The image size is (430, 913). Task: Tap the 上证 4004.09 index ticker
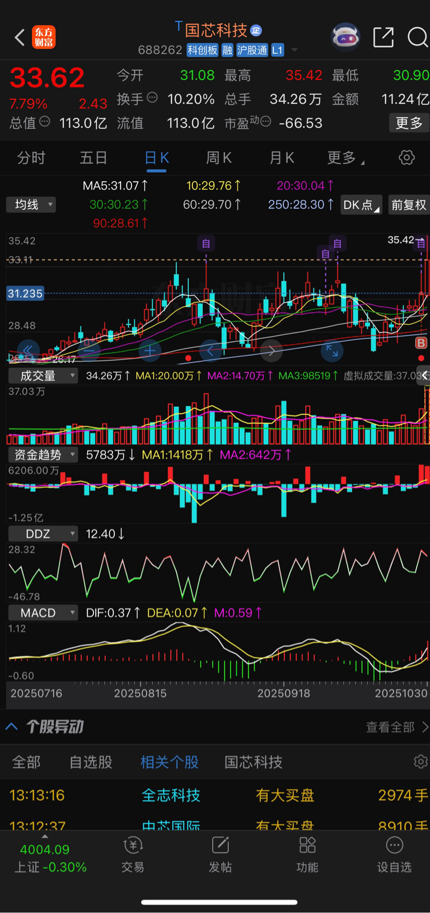pos(50,858)
